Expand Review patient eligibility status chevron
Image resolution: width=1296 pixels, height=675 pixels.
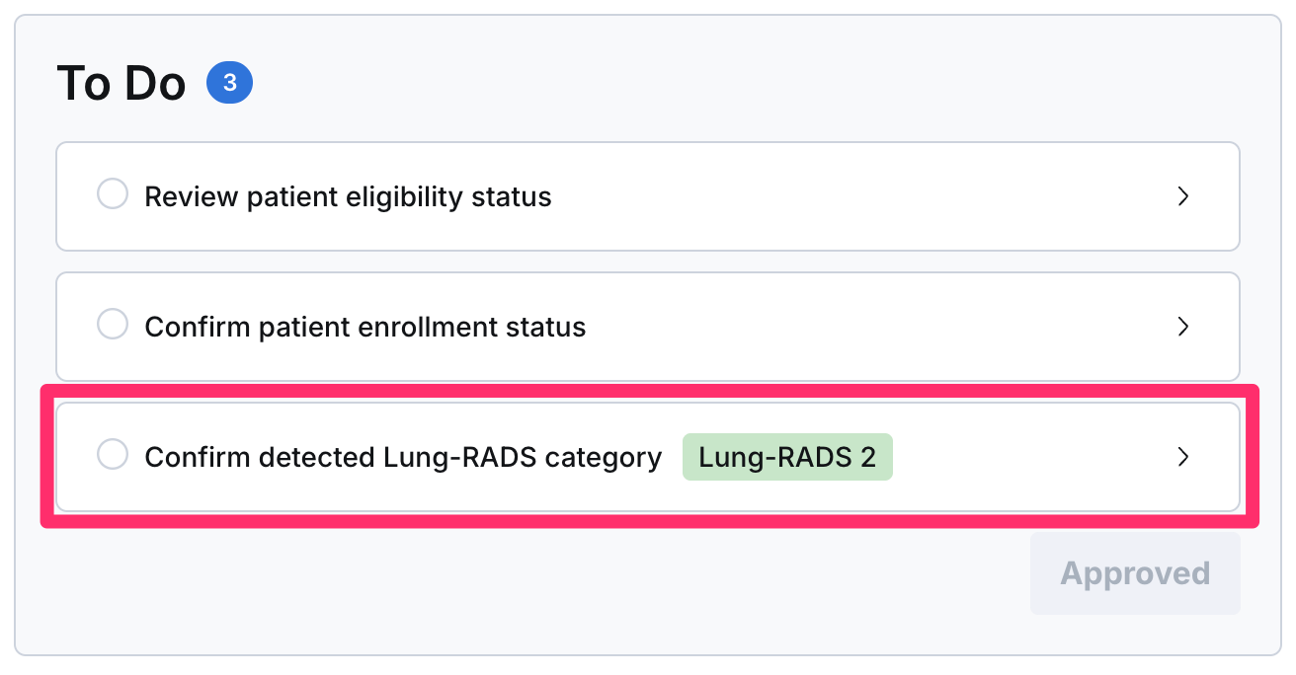coord(1183,196)
